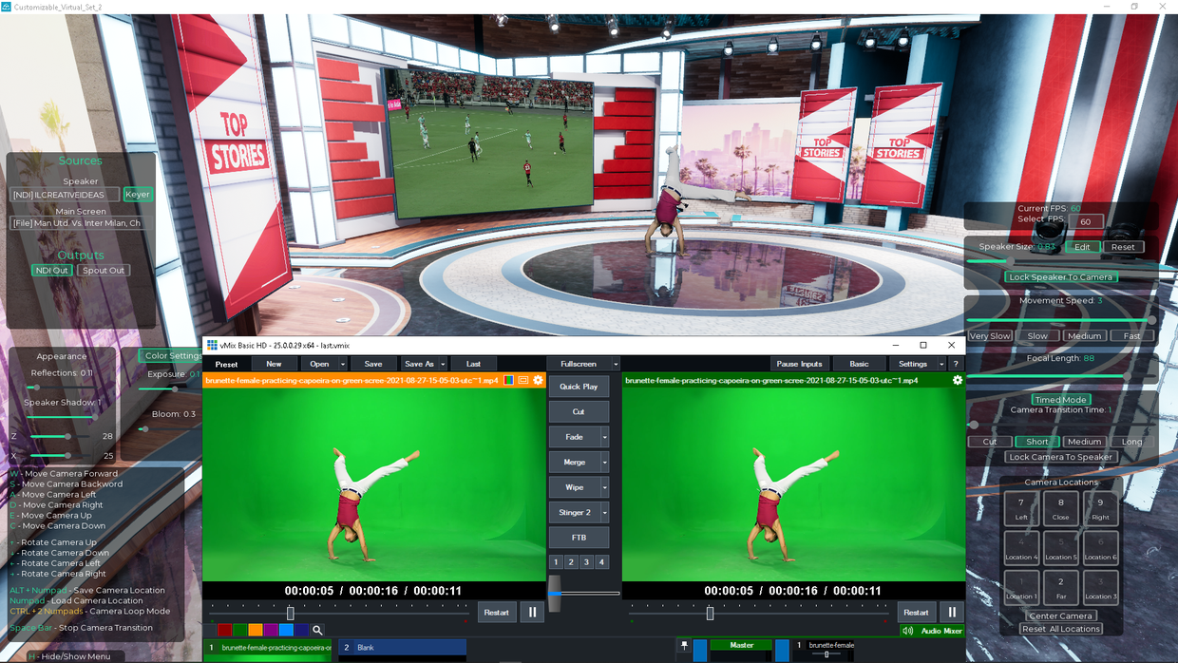Expand the Open preset dropdown arrow

(342, 364)
